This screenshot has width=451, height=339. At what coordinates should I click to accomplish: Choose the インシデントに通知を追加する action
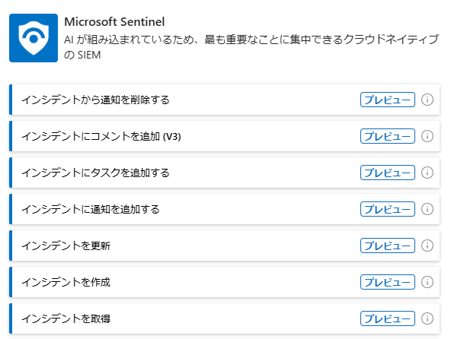tap(224, 209)
